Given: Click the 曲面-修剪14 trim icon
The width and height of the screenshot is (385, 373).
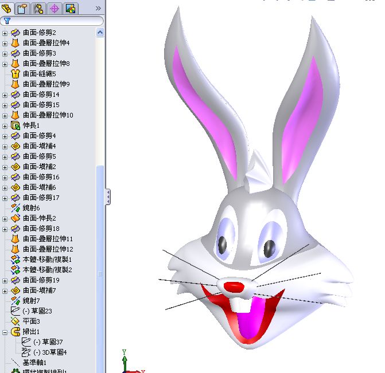Looking at the screenshot, I should 15,95.
